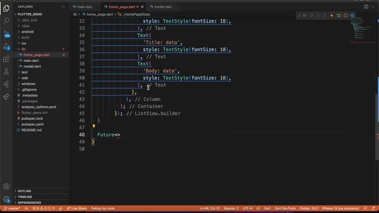Click the _HomePageState breadcrumb
The width and height of the screenshot is (379, 213).
134,14
